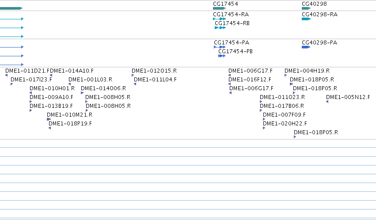
Task: Click purple arrowhead under DME1-004H19.R
Action: click(285, 75)
